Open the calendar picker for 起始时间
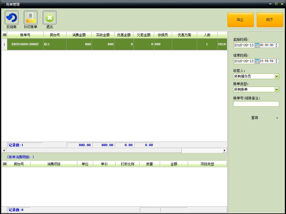Viewport: 286px width, 214px height. click(x=257, y=45)
